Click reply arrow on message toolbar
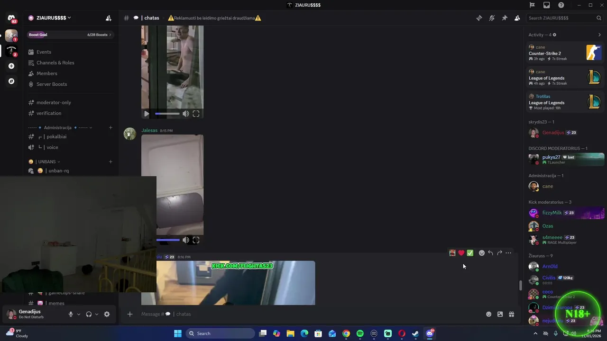607x341 pixels. click(490, 253)
